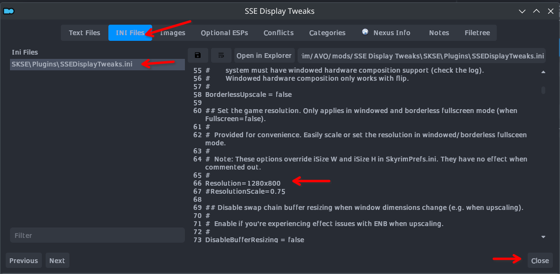
Task: Minimize the window with the down chevron
Action: (x=522, y=11)
